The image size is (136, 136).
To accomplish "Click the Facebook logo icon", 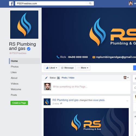I will pyautogui.click(x=11, y=4).
